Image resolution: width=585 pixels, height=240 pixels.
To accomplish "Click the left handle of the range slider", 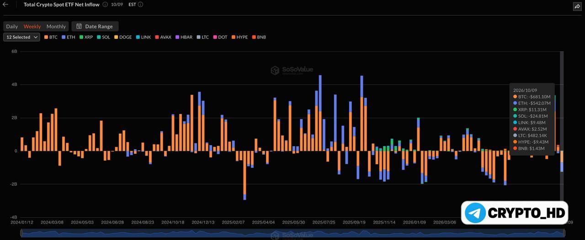I will coord(21,233).
